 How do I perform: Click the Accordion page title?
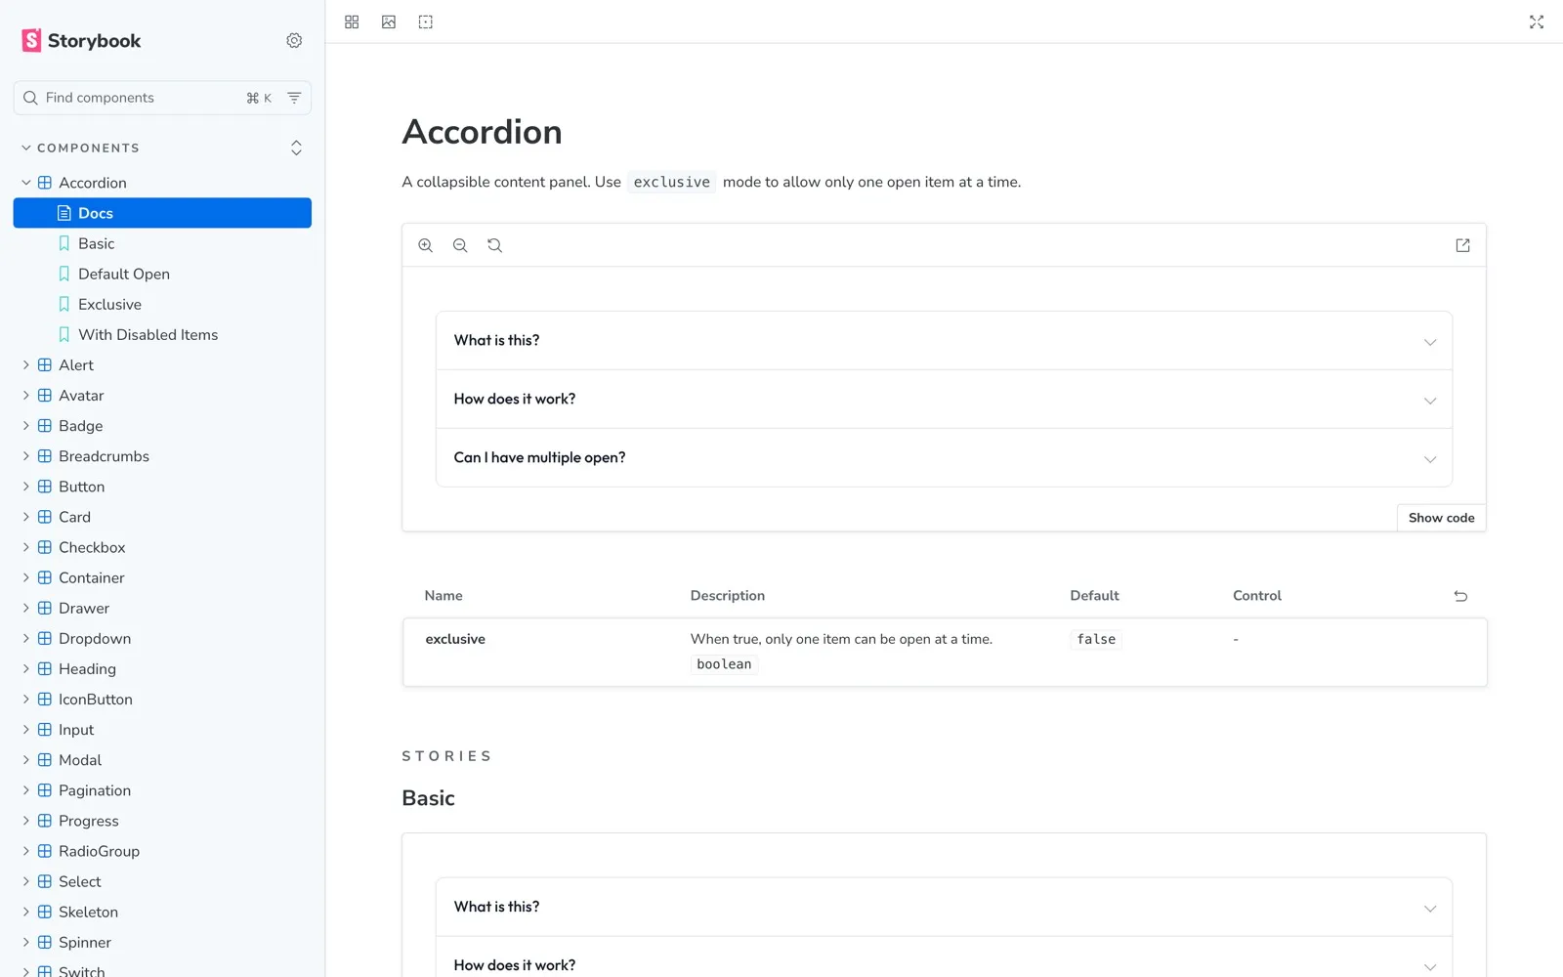[482, 132]
